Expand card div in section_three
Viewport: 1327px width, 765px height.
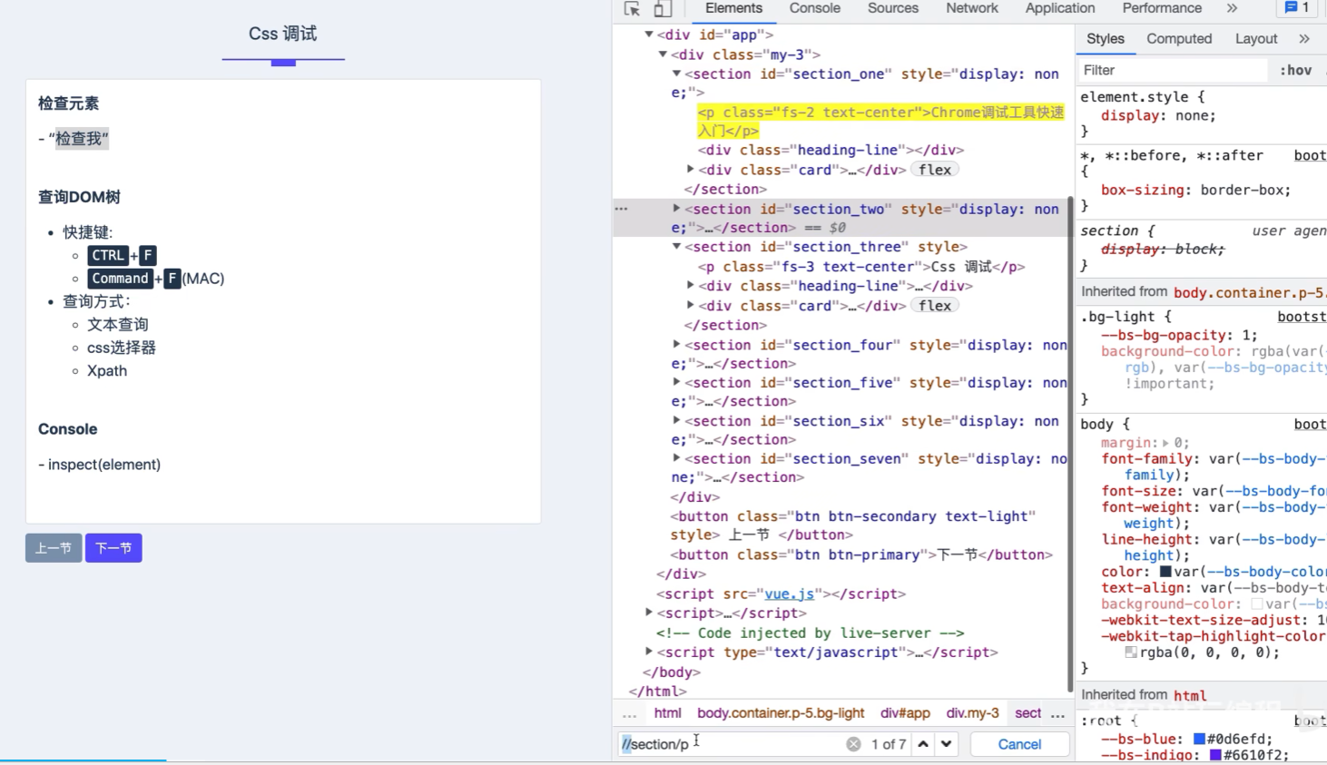click(691, 306)
